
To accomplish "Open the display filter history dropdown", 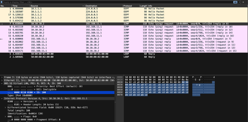I will tap(239, 2).
